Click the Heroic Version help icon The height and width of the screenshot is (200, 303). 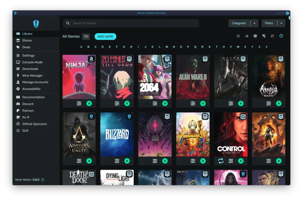point(43,180)
